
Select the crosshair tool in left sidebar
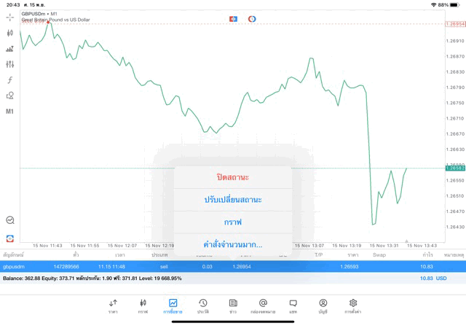pos(9,17)
